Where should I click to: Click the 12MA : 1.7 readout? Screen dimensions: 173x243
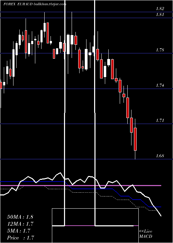coord(20,224)
